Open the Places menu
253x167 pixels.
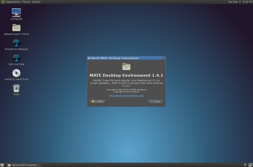click(26, 2)
